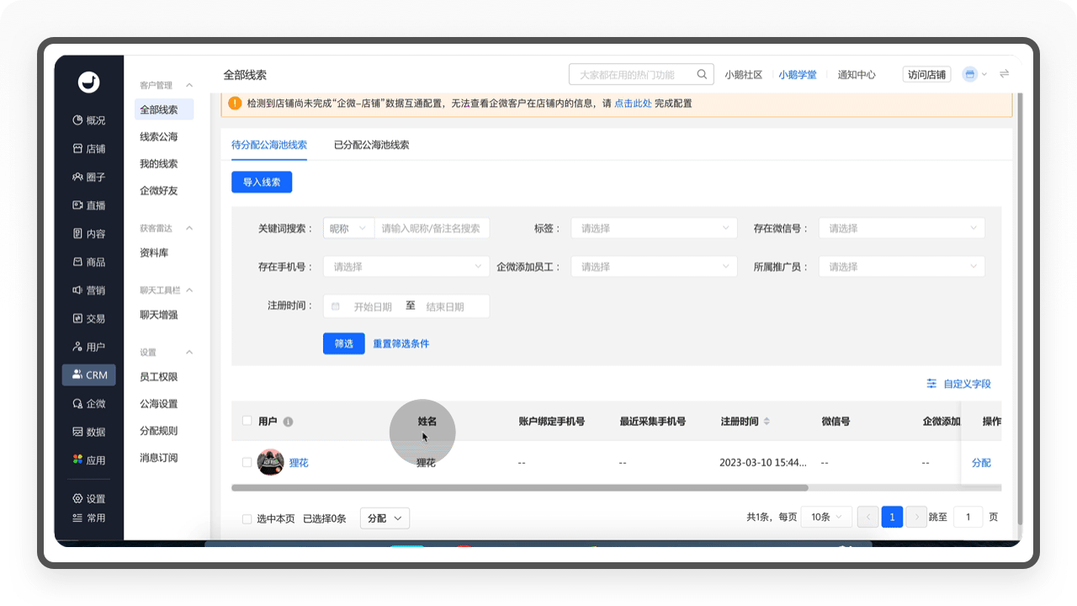1077x606 pixels.
Task: Sort by 注册时间 column arrows
Action: [x=767, y=422]
